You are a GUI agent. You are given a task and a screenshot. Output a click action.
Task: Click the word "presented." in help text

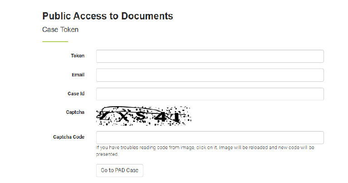click(x=107, y=154)
